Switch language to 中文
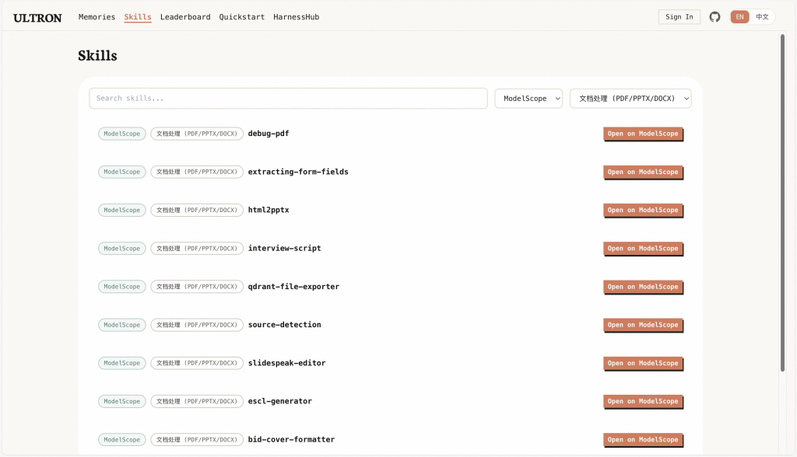 click(x=762, y=17)
